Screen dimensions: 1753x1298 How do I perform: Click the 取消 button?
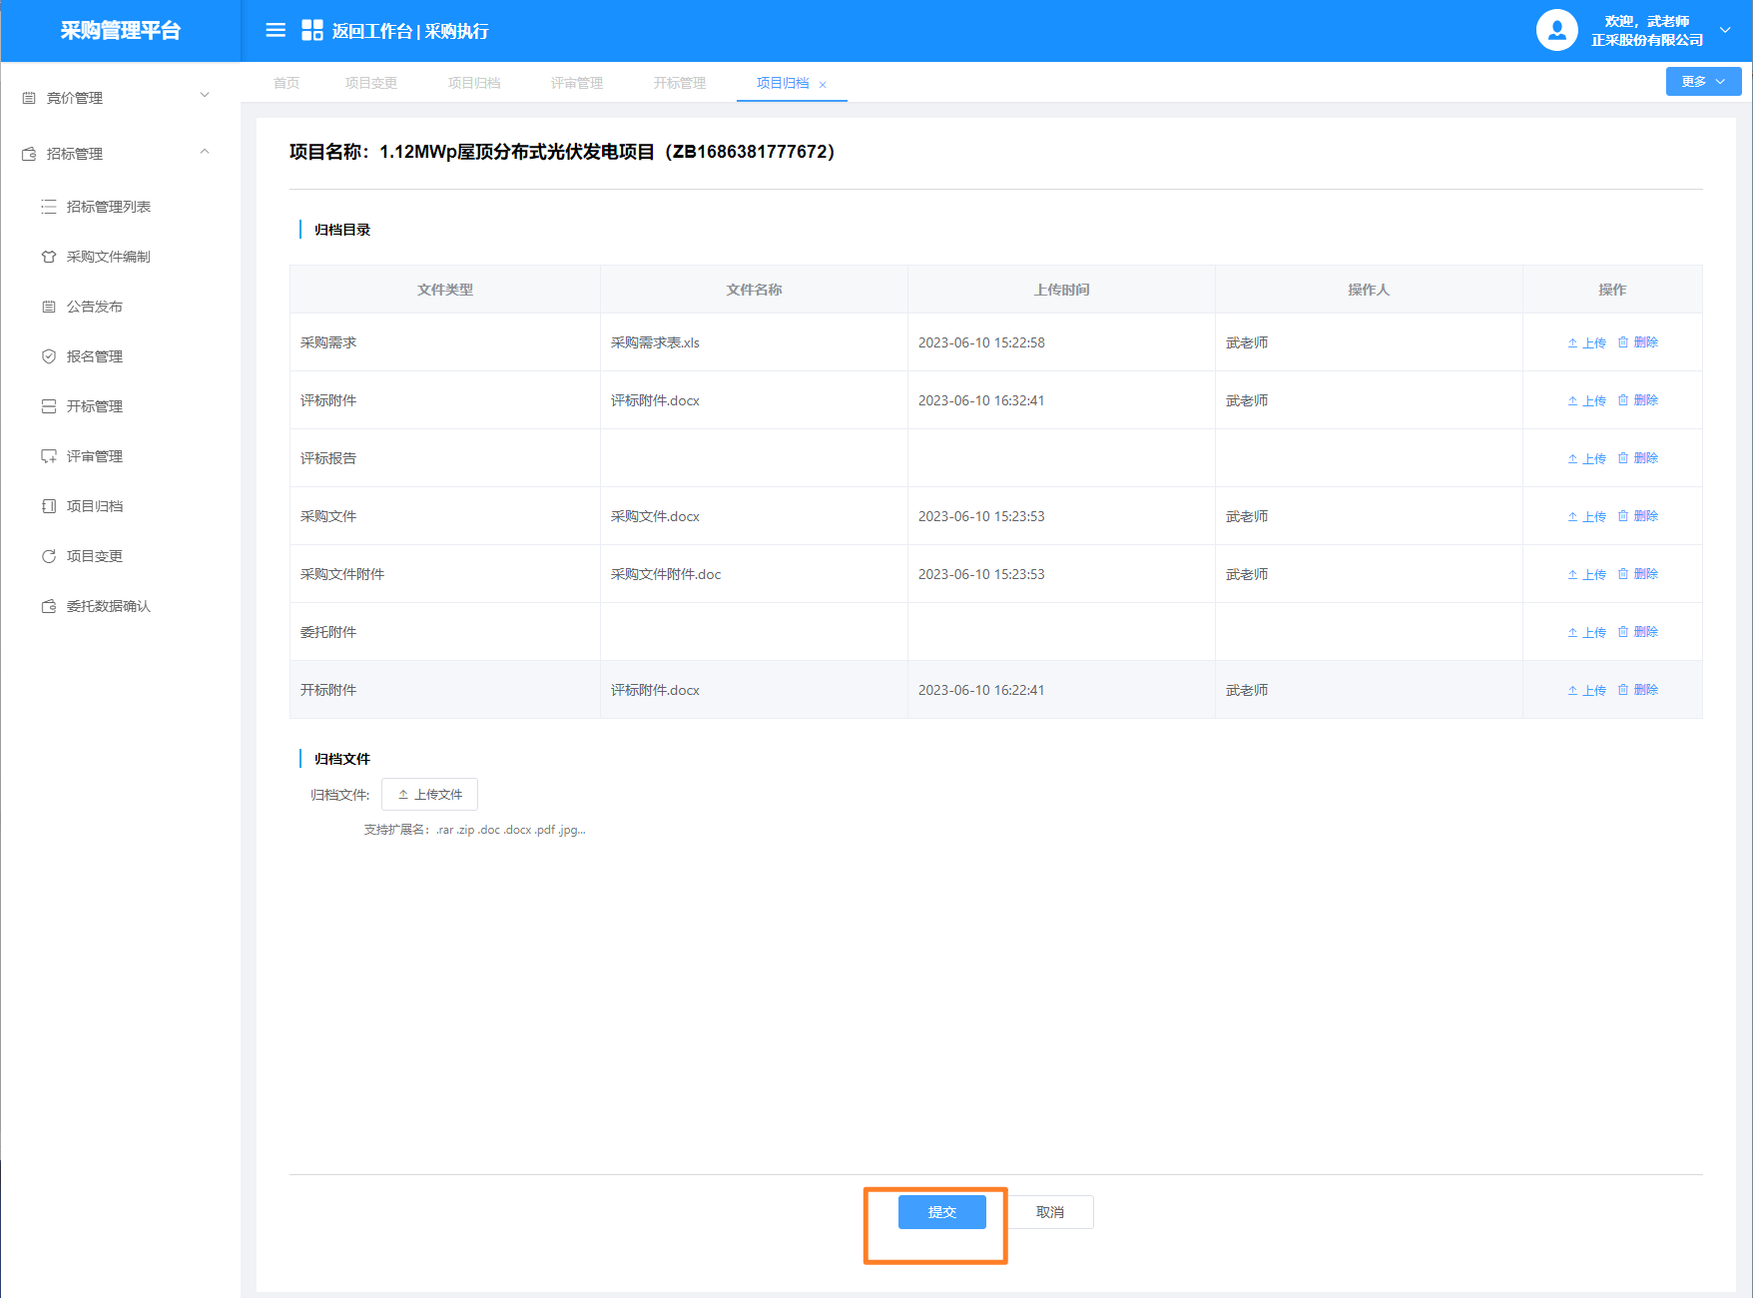coord(1050,1212)
